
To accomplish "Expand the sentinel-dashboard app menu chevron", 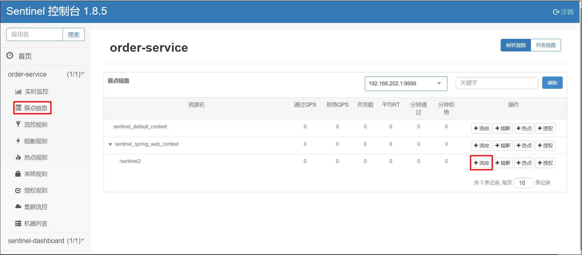I will click(x=83, y=240).
